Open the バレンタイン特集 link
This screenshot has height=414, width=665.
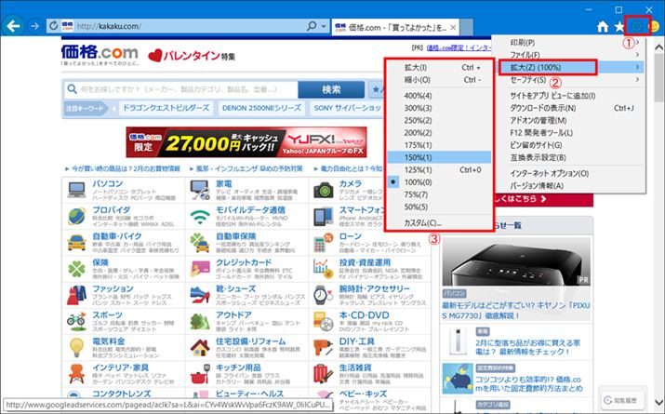point(192,56)
